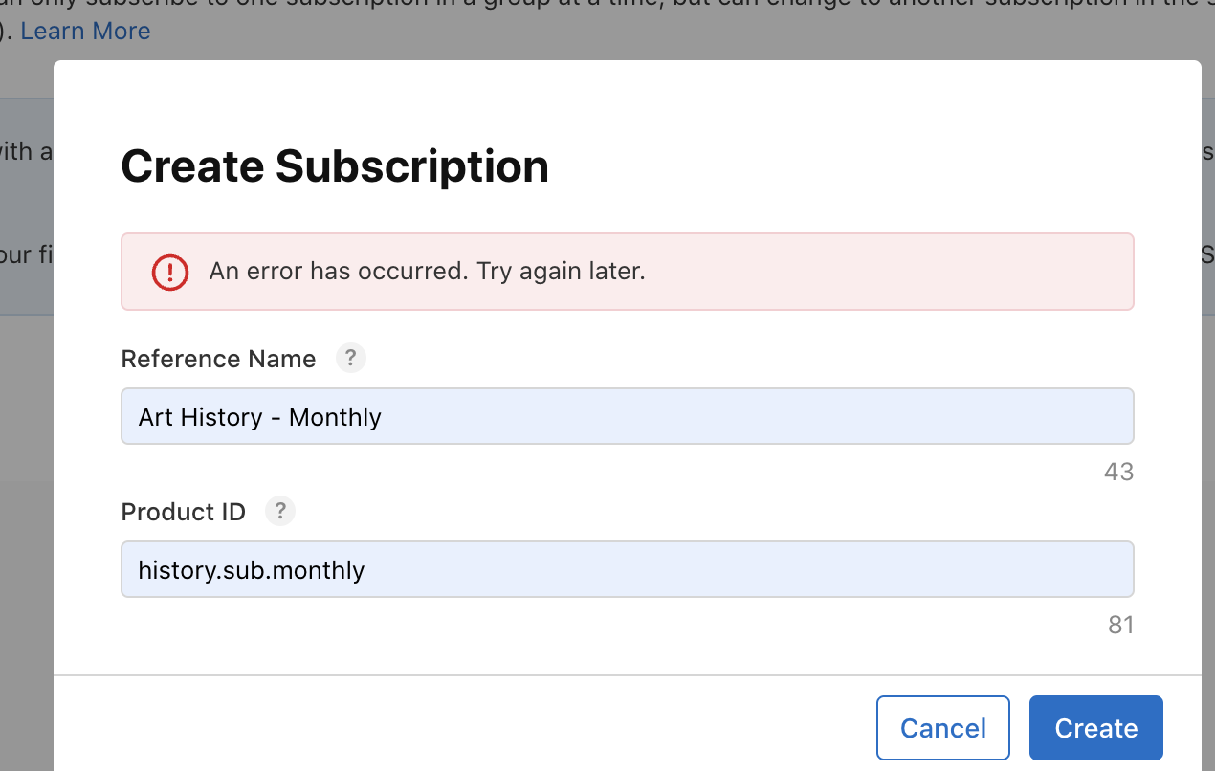The image size is (1215, 771).
Task: Click the "Art History - Monthly" text
Action: click(260, 417)
